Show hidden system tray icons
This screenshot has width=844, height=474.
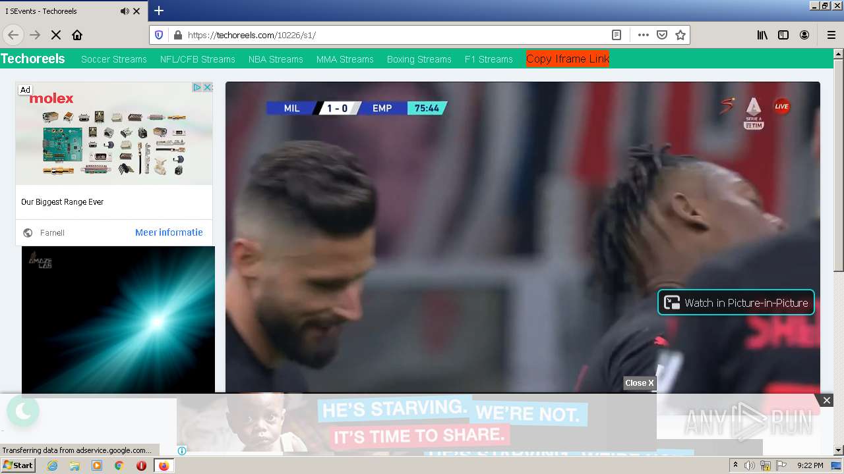pyautogui.click(x=735, y=465)
